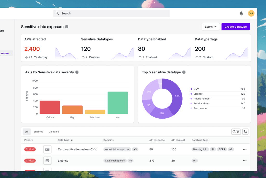Viewport: 266px width, 178px height.
Task: Open the Learn dropdown
Action: [x=211, y=27]
